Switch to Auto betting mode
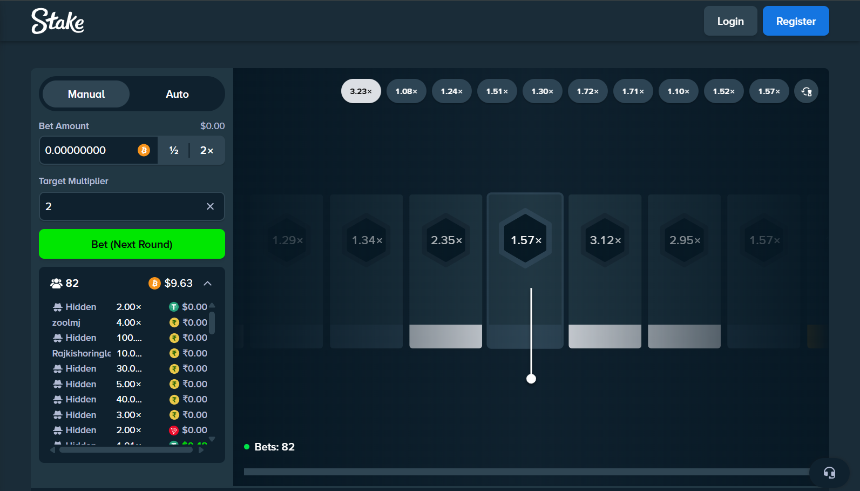The height and width of the screenshot is (491, 860). click(x=177, y=94)
